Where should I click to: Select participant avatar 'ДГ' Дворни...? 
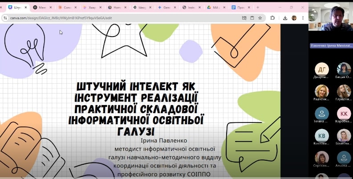pyautogui.click(x=322, y=69)
